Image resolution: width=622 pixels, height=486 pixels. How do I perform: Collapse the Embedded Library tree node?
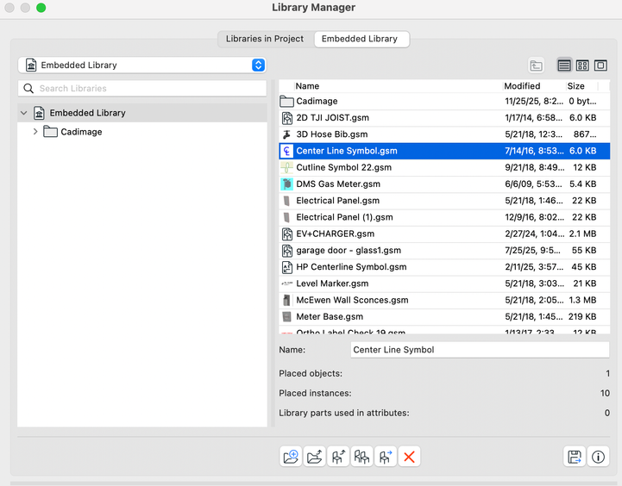pyautogui.click(x=24, y=113)
